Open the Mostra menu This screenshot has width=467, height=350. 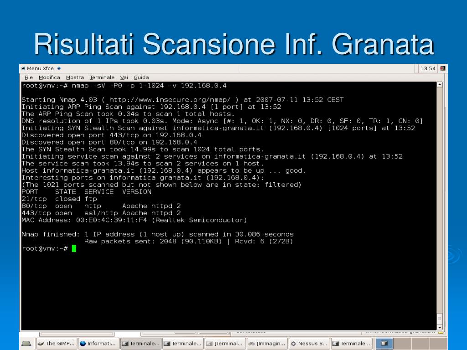pyautogui.click(x=75, y=77)
